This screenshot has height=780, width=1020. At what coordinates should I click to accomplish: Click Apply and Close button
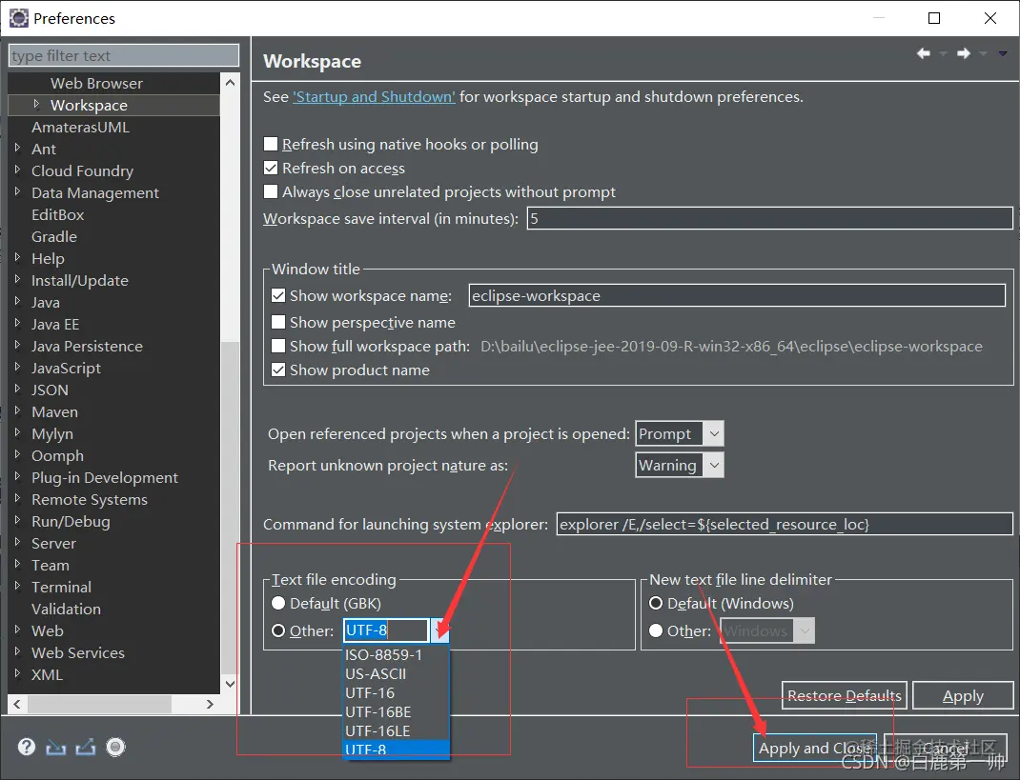pyautogui.click(x=814, y=749)
